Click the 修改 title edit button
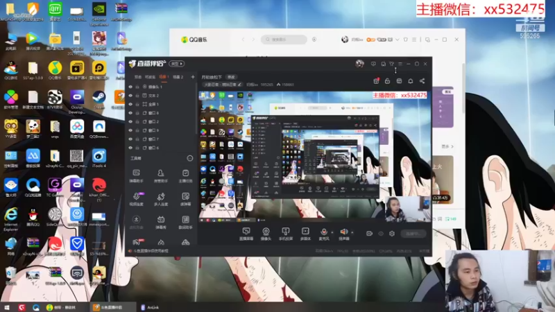The width and height of the screenshot is (555, 312). pyautogui.click(x=231, y=77)
